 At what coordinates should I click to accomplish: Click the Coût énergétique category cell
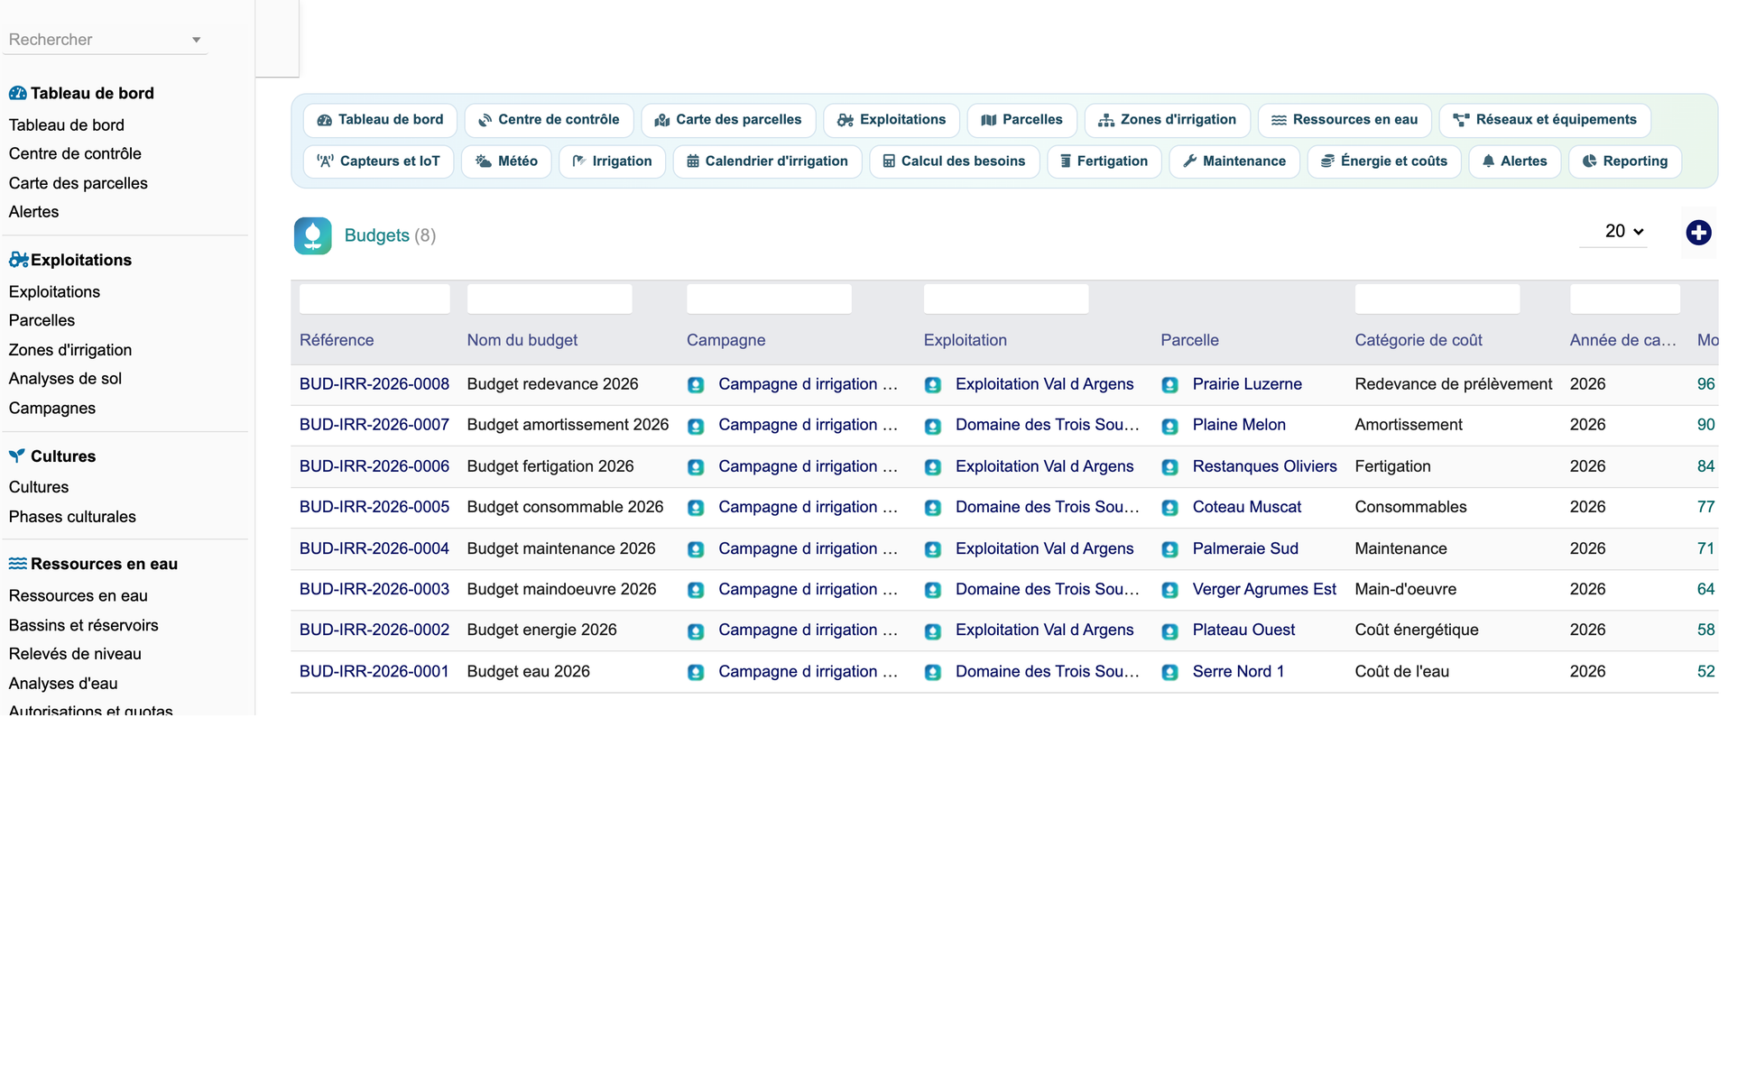pos(1417,630)
